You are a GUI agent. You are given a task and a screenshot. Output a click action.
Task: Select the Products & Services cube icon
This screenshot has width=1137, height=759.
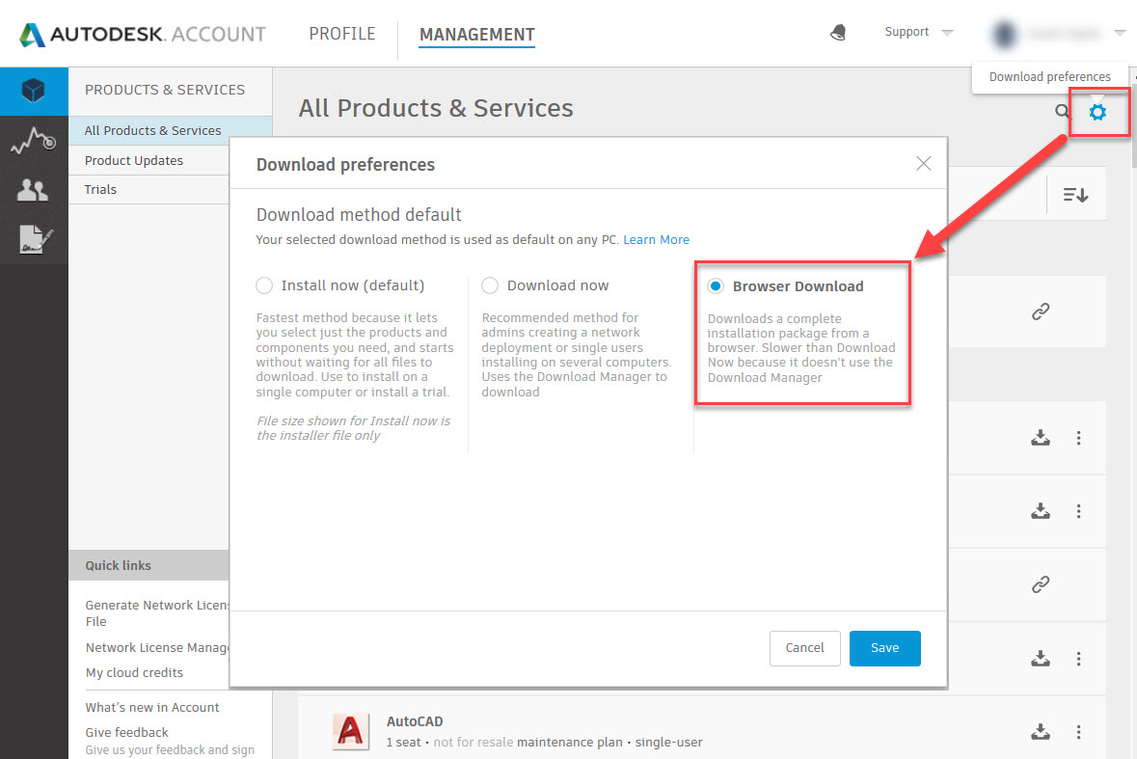point(34,91)
